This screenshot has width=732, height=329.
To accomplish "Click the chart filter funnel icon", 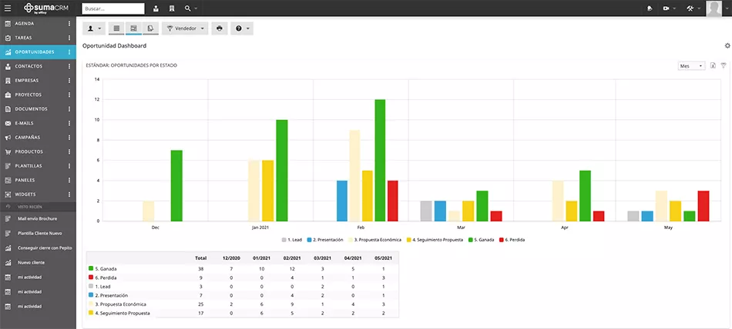I will point(723,65).
